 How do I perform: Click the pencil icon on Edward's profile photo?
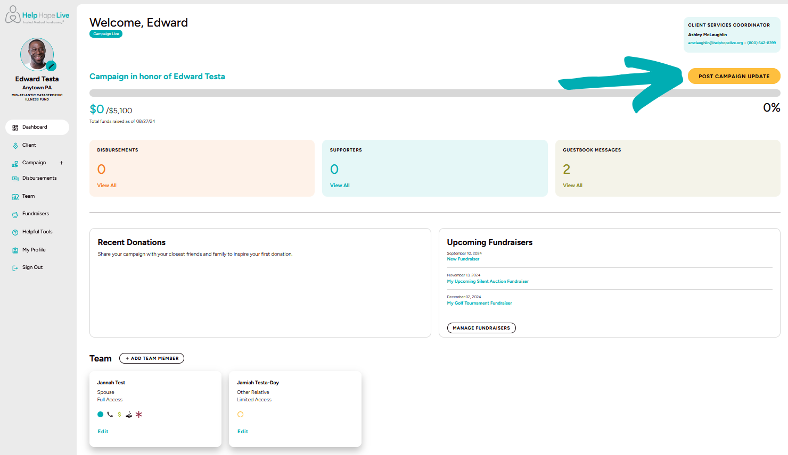pyautogui.click(x=51, y=66)
